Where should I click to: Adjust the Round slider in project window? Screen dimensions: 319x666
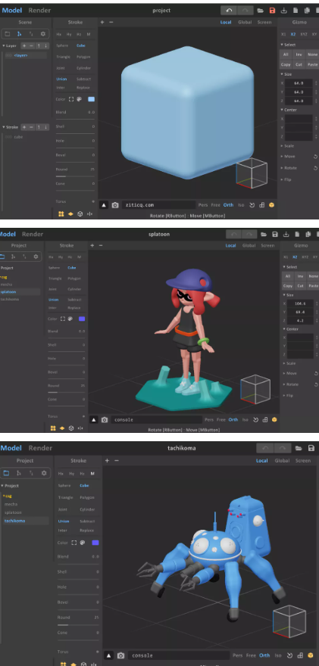(x=75, y=176)
